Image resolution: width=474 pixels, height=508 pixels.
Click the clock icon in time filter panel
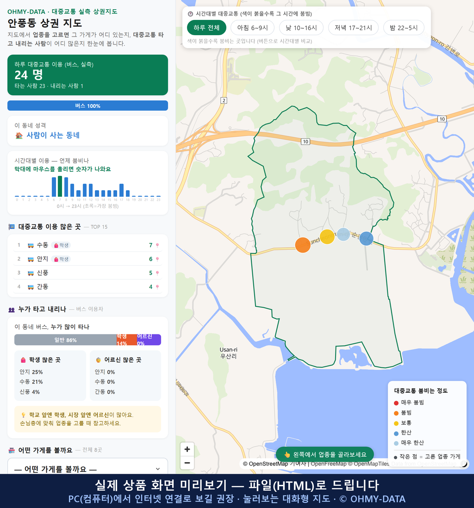point(190,14)
